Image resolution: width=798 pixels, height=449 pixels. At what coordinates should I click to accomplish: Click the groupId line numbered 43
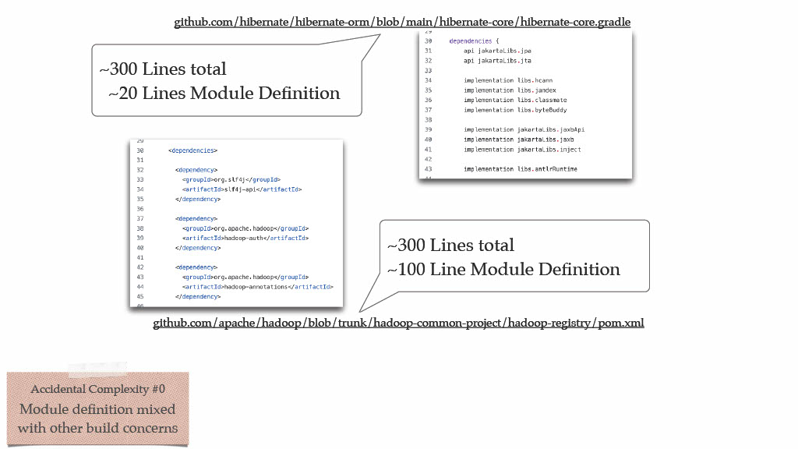click(245, 278)
